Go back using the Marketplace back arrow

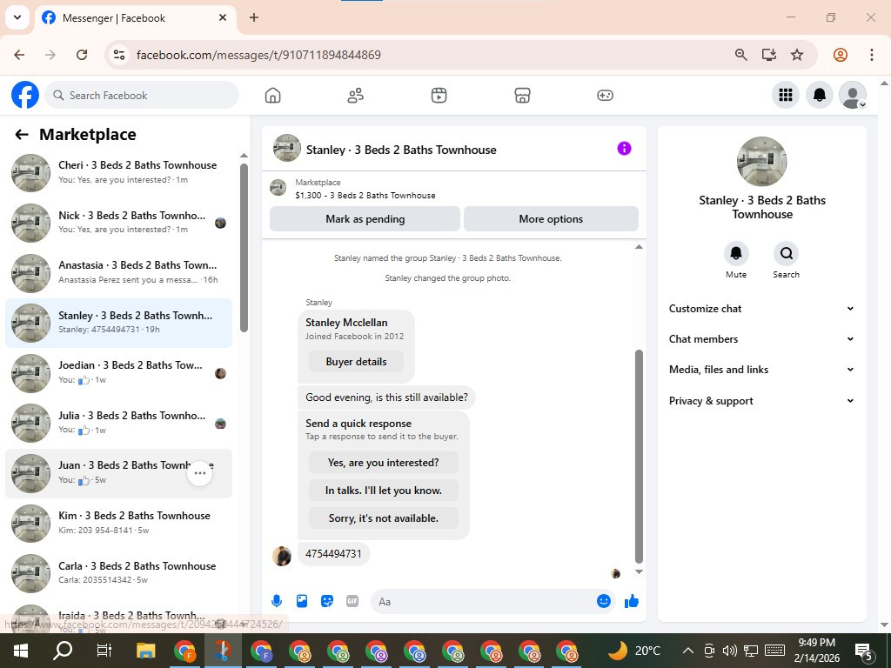22,135
